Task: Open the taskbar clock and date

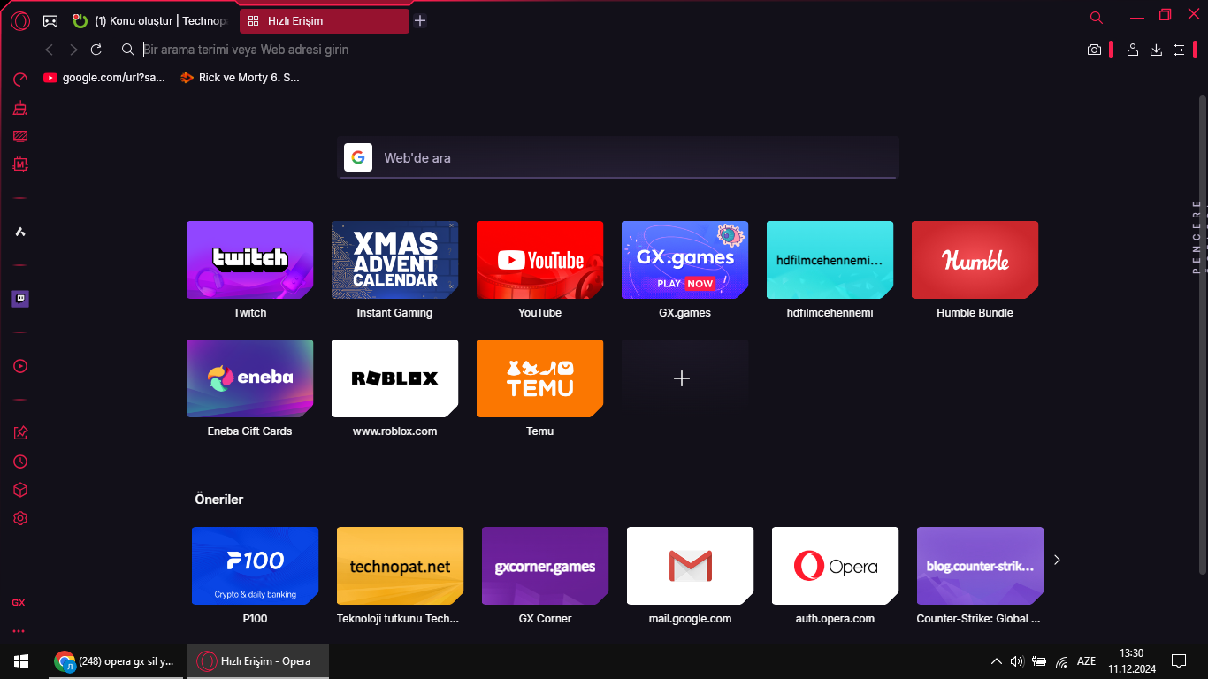Action: click(1132, 660)
